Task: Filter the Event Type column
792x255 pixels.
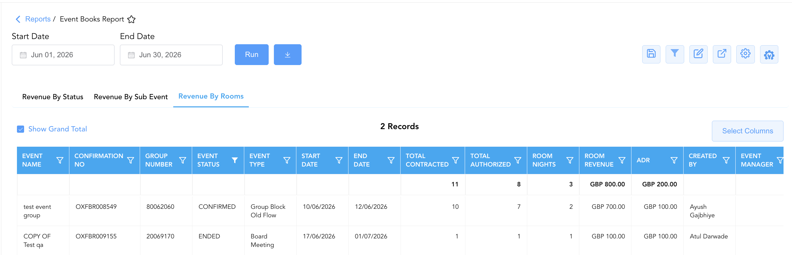Action: pos(287,160)
